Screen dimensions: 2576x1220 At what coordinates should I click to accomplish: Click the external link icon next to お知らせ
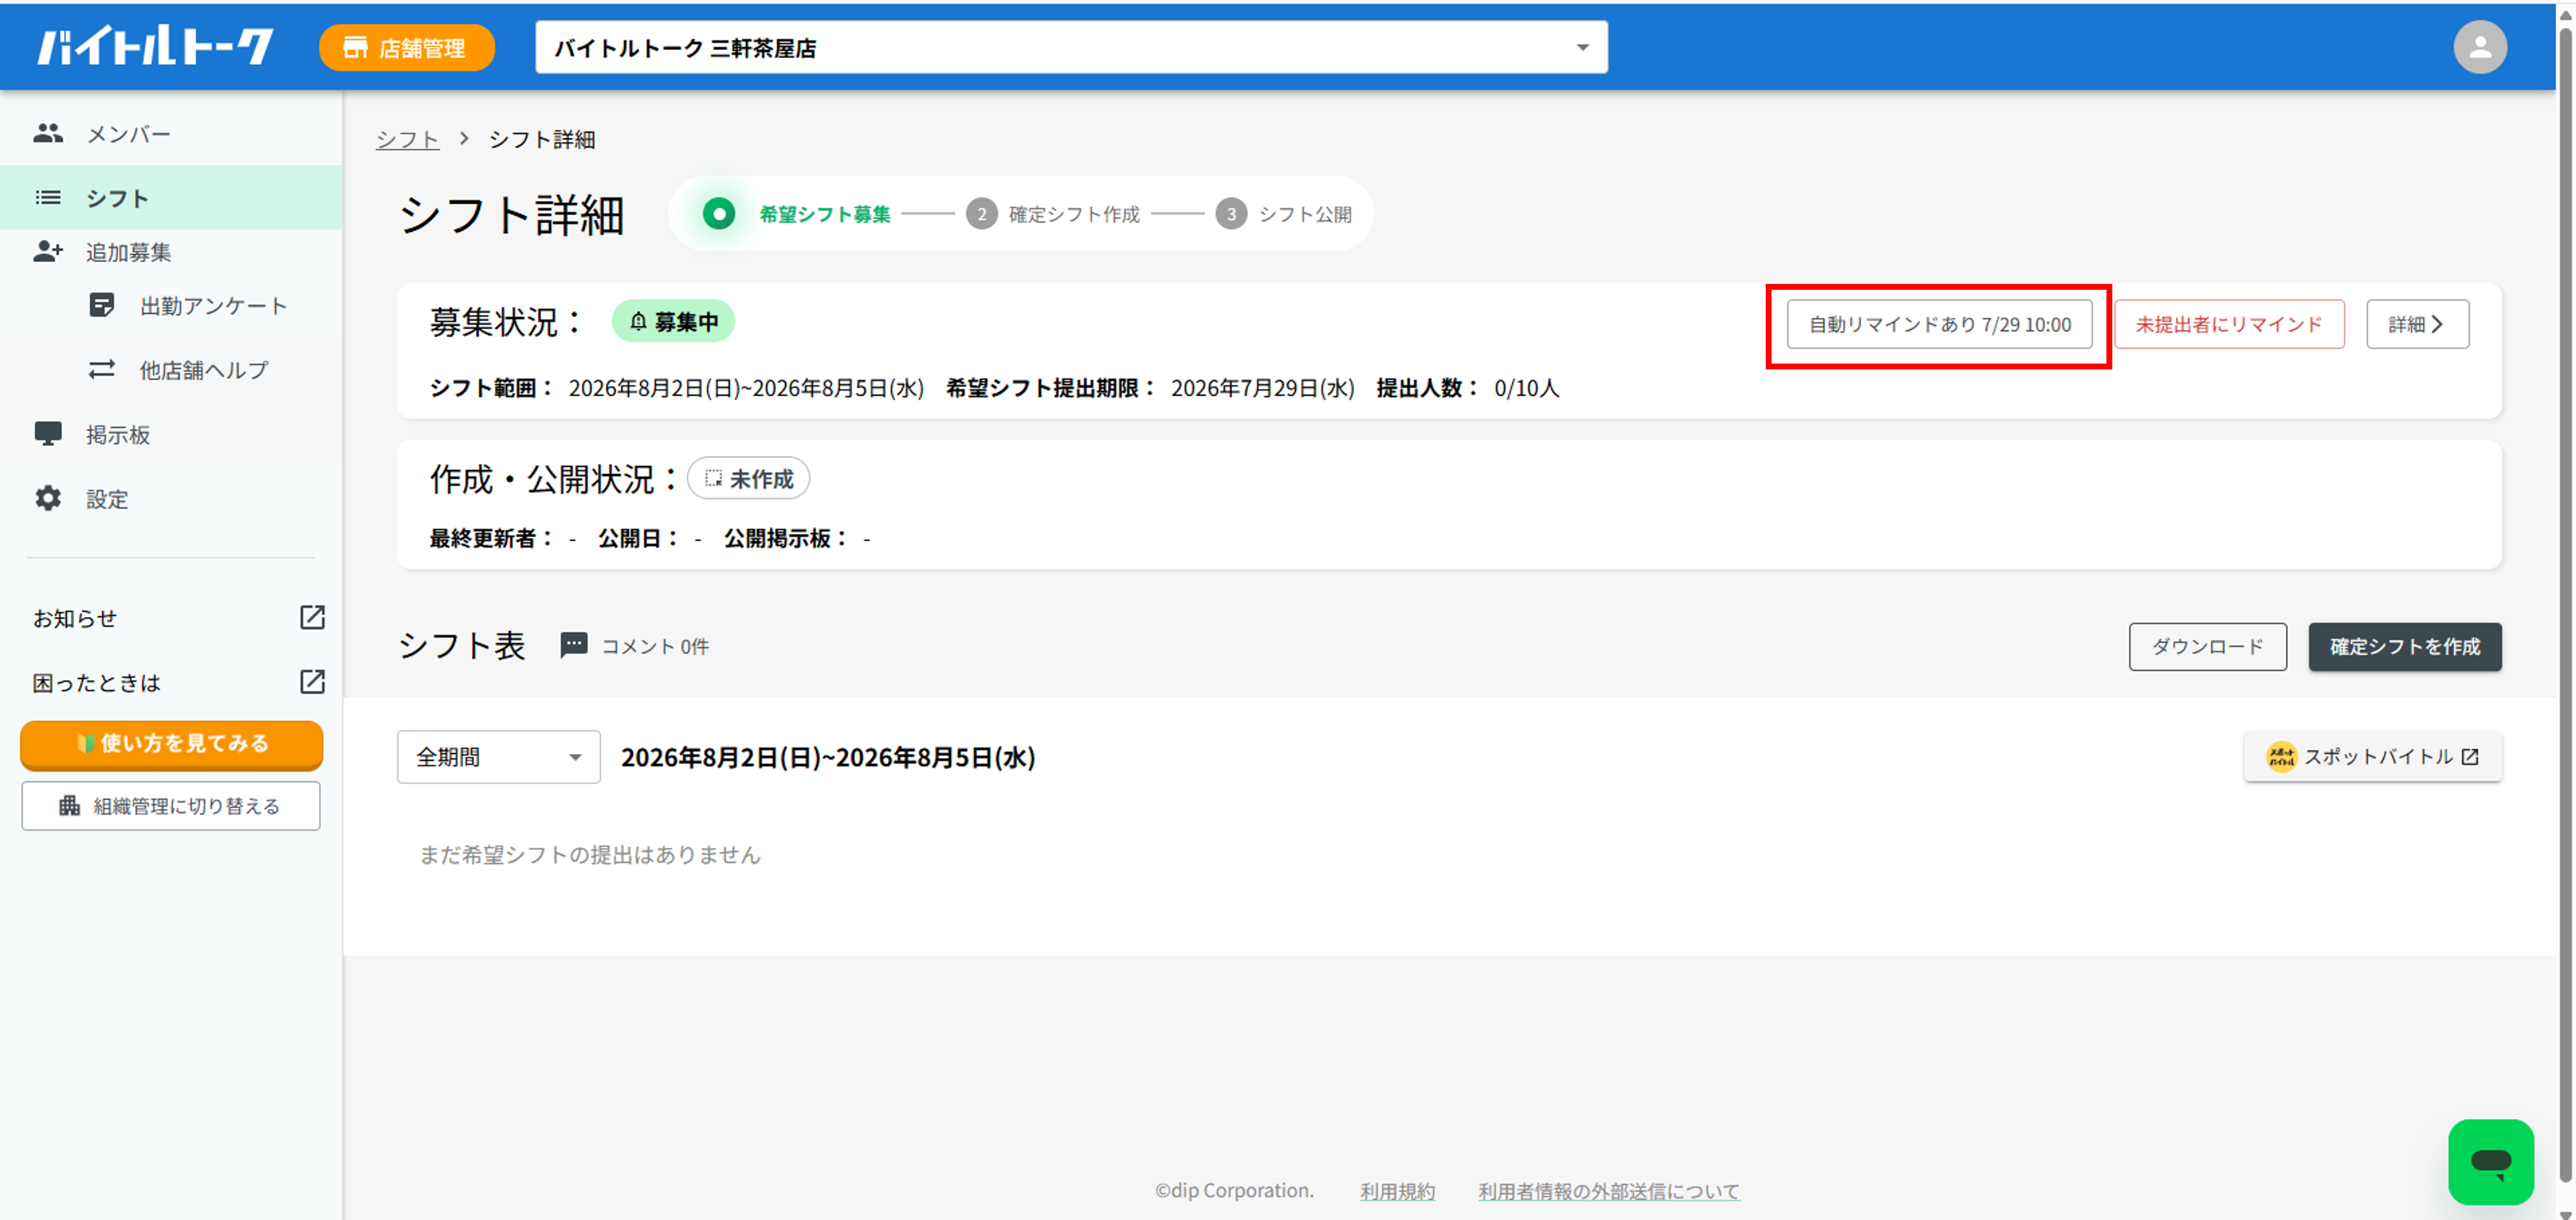312,618
